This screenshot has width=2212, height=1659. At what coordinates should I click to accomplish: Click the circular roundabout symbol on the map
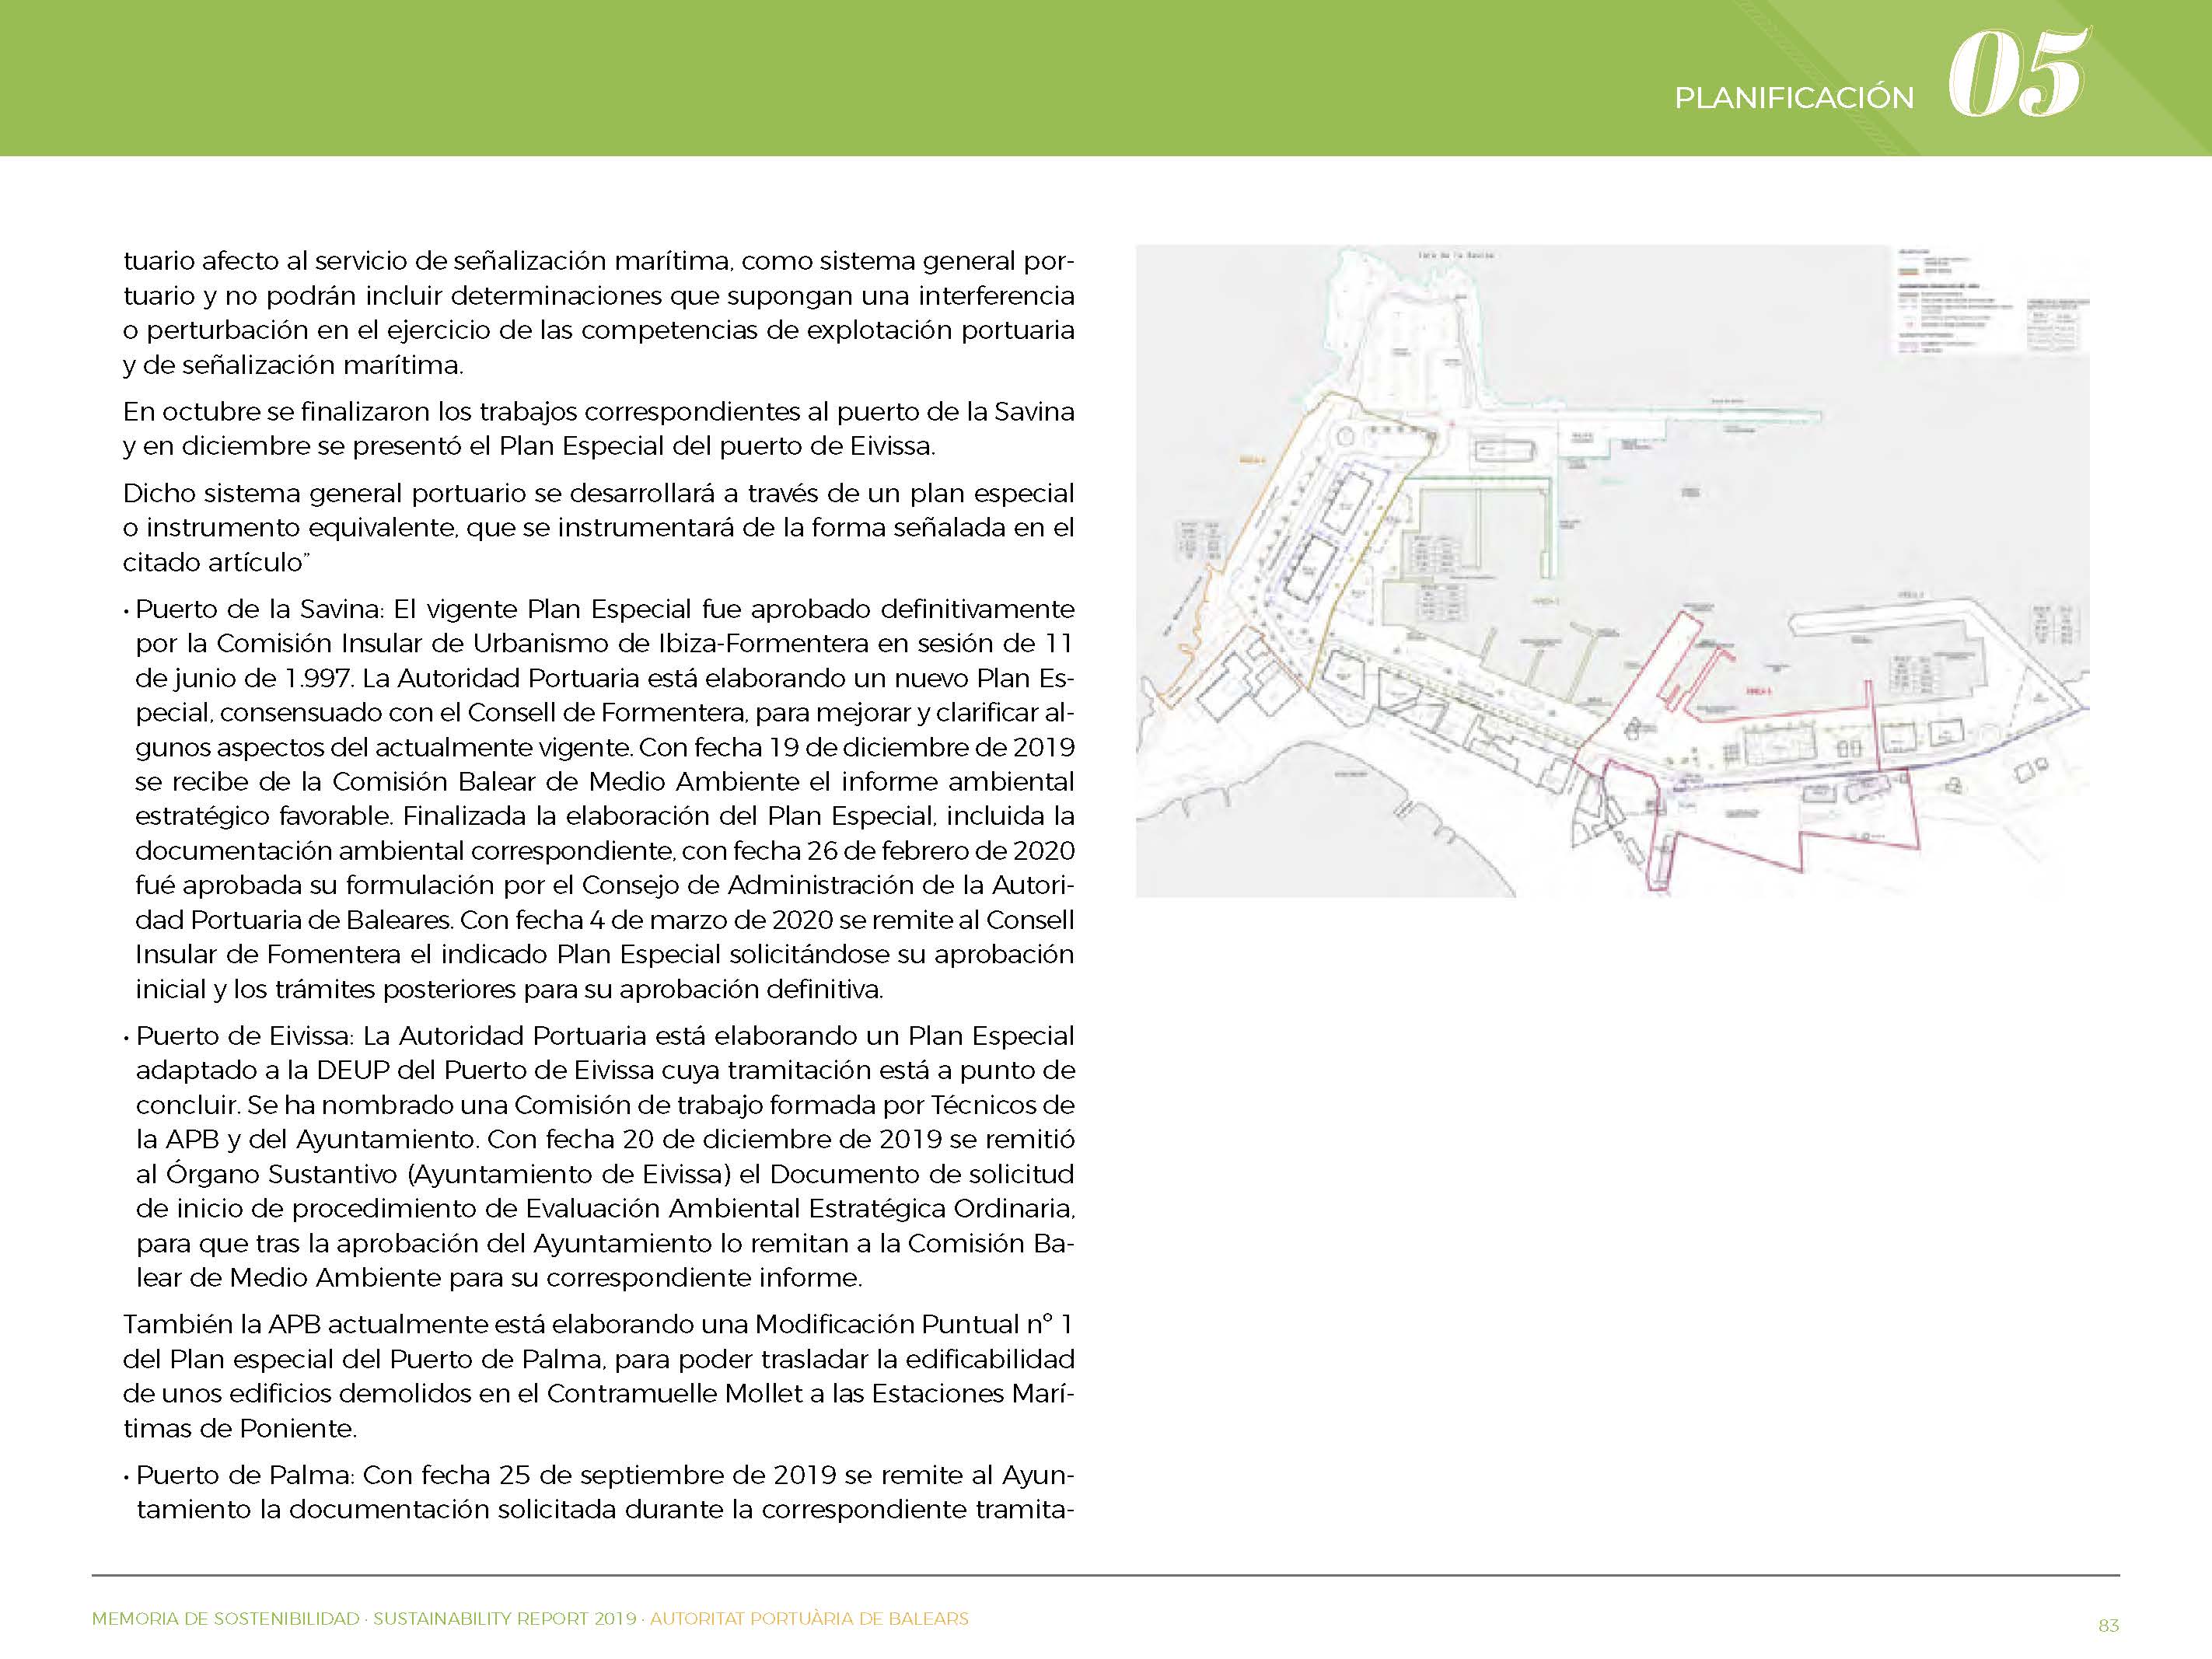pyautogui.click(x=1346, y=436)
